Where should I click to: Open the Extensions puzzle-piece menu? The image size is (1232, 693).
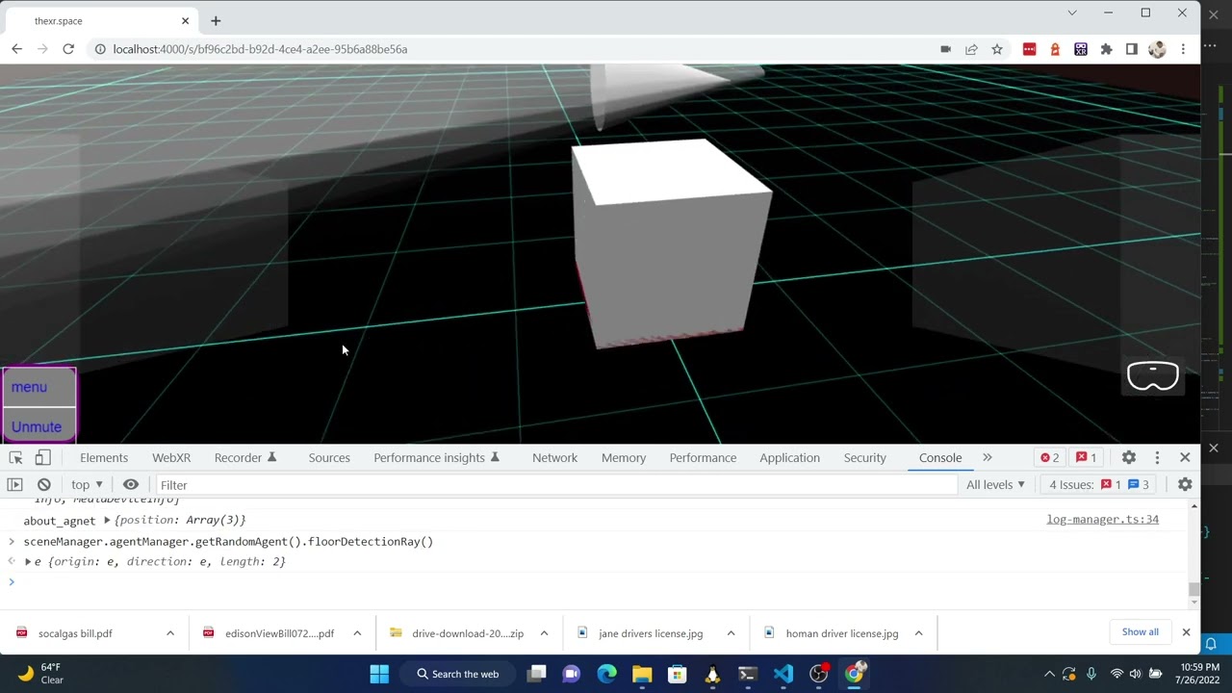1106,49
